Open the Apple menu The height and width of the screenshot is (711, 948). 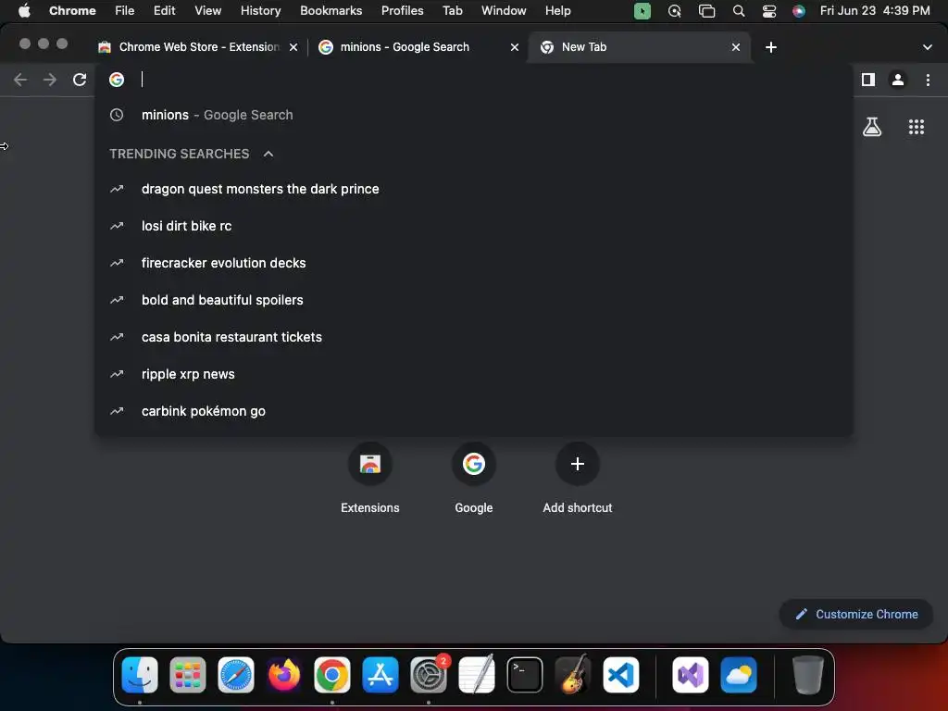click(x=24, y=11)
